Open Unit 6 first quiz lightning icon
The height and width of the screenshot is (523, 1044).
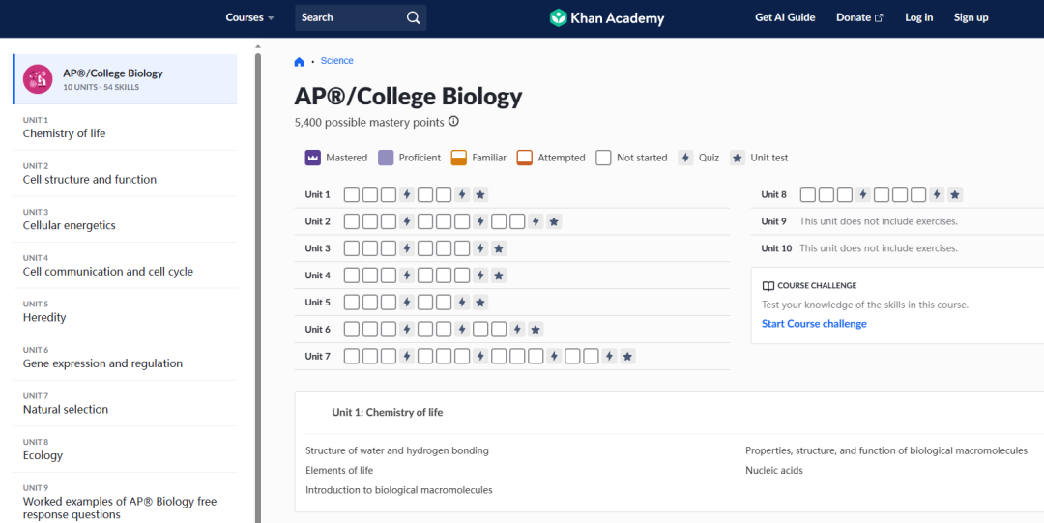[x=407, y=329]
